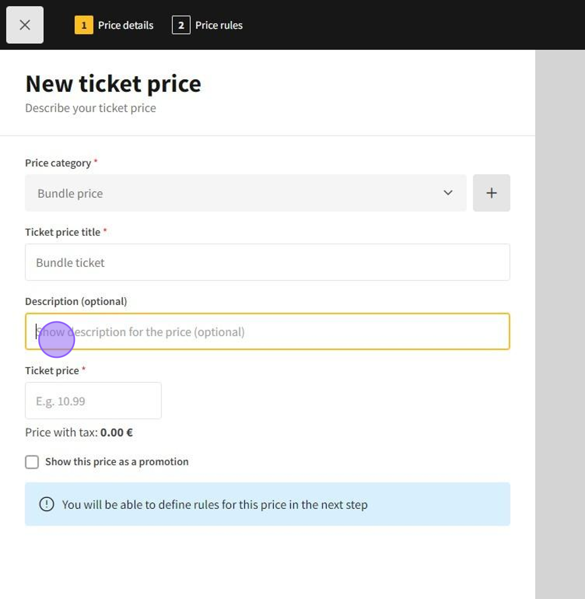
Task: Click the info icon in blue notice
Action: [47, 504]
